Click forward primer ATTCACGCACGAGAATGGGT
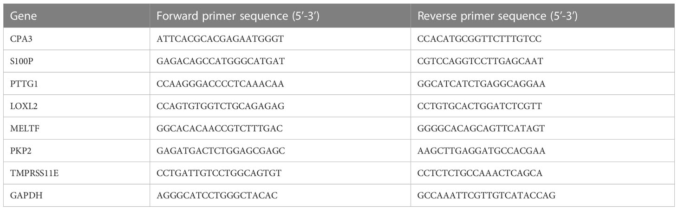 click(x=220, y=40)
